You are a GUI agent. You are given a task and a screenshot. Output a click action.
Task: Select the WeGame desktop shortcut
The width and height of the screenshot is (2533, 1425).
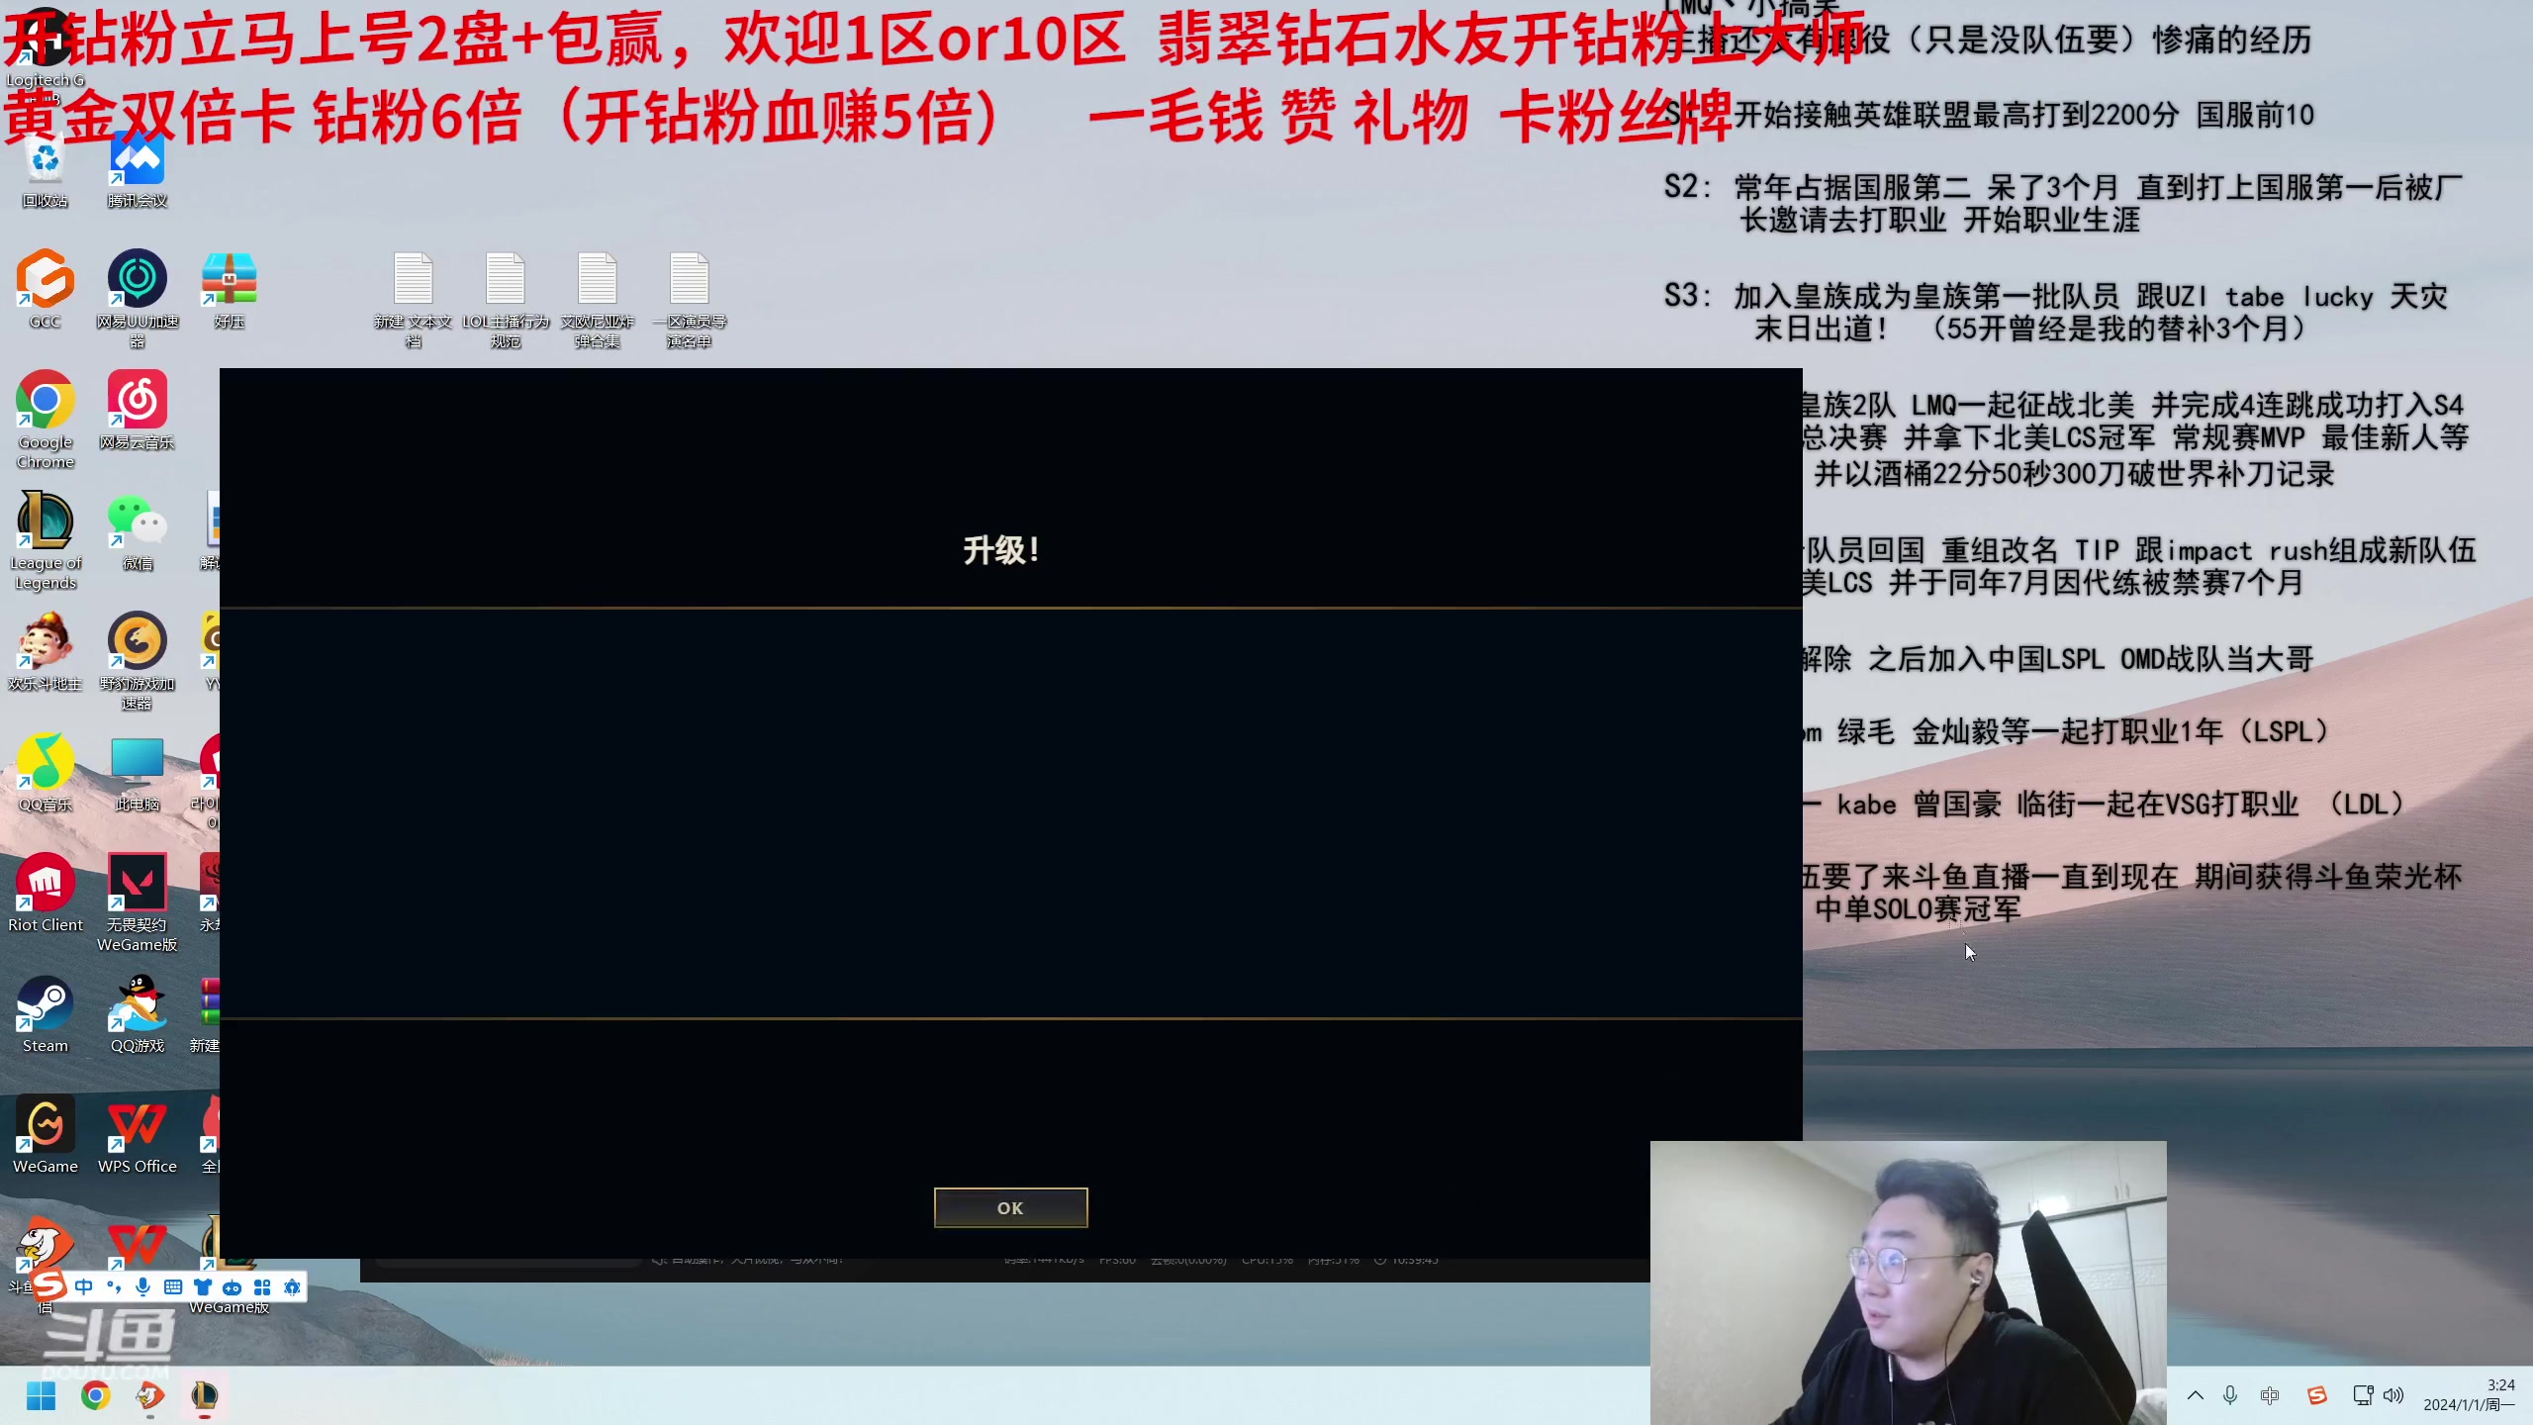pyautogui.click(x=46, y=1134)
